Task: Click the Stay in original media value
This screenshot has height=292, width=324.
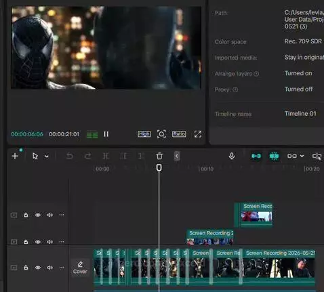Action: pos(304,58)
